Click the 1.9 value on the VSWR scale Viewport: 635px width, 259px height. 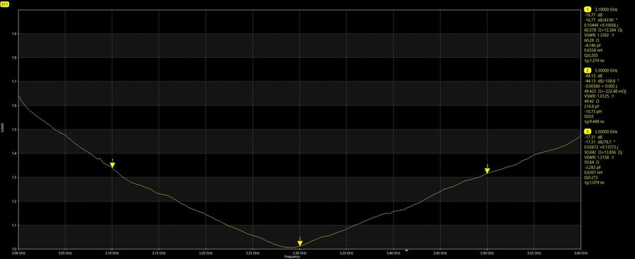coord(15,34)
